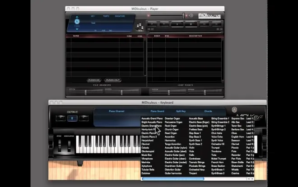Click the rewind transport button
Image resolution: width=298 pixels, height=187 pixels.
[164, 24]
